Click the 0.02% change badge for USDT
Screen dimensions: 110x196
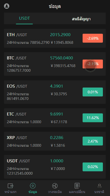[x=93, y=167]
